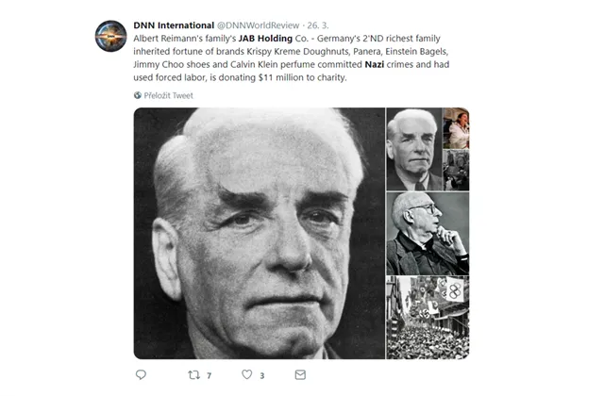
Task: Open the small portrait thumbnail at top right
Action: coord(414,149)
